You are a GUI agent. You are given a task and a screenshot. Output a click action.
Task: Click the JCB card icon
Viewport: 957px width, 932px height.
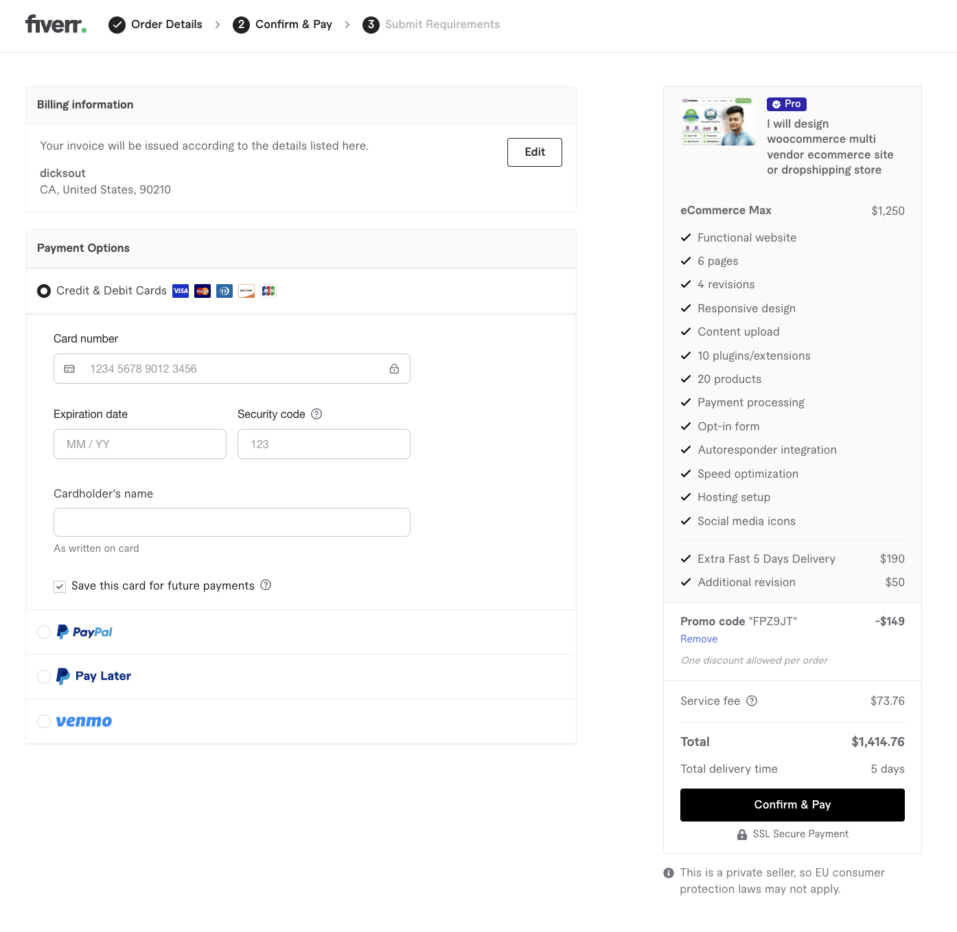tap(268, 291)
